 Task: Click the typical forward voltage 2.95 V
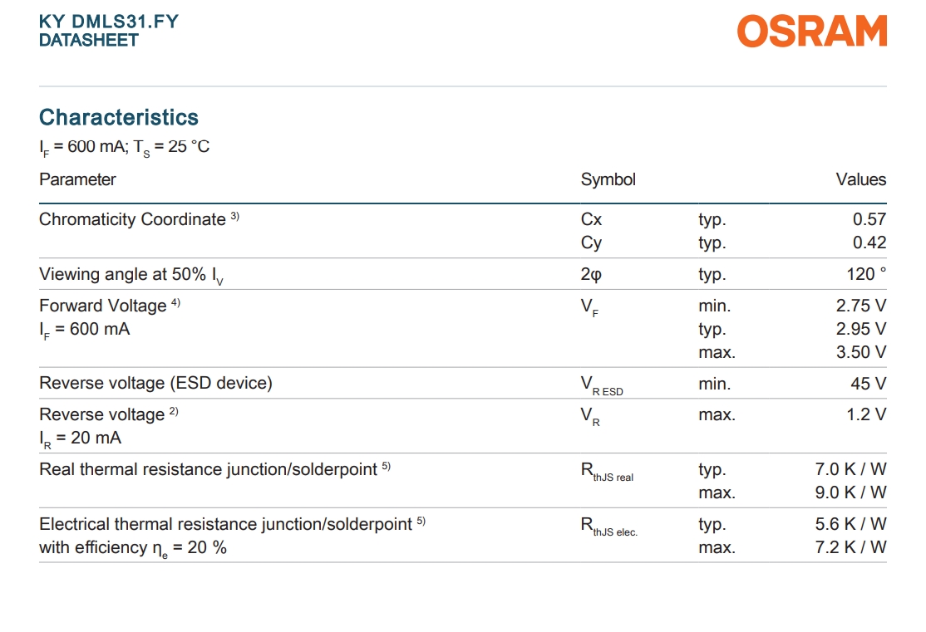pos(861,329)
